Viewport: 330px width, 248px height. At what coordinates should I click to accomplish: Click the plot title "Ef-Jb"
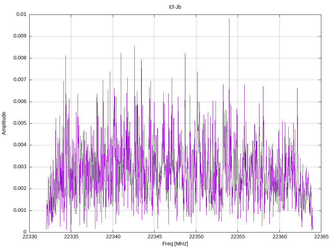click(x=175, y=7)
